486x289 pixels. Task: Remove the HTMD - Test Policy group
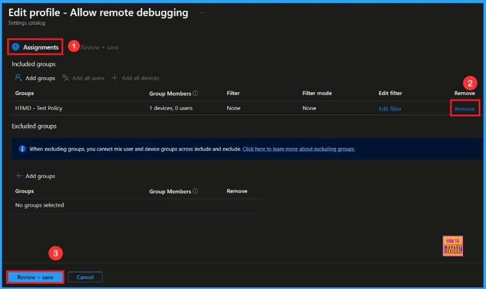point(465,109)
